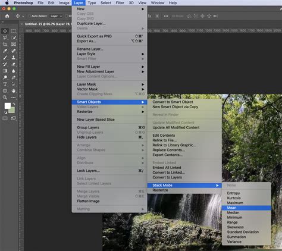
Task: Open the Image menu
Action: point(64,3)
